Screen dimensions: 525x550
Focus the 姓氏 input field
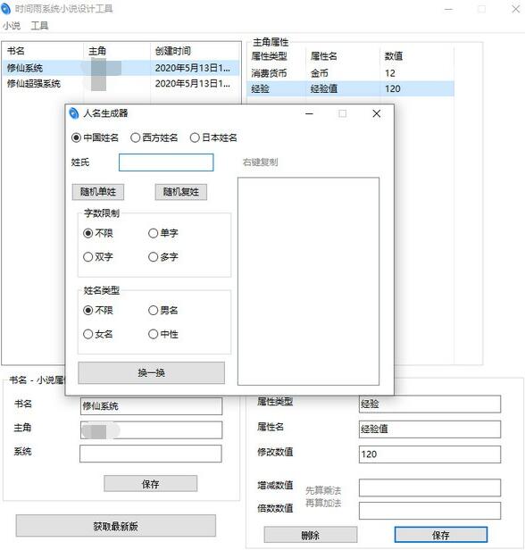(x=166, y=162)
